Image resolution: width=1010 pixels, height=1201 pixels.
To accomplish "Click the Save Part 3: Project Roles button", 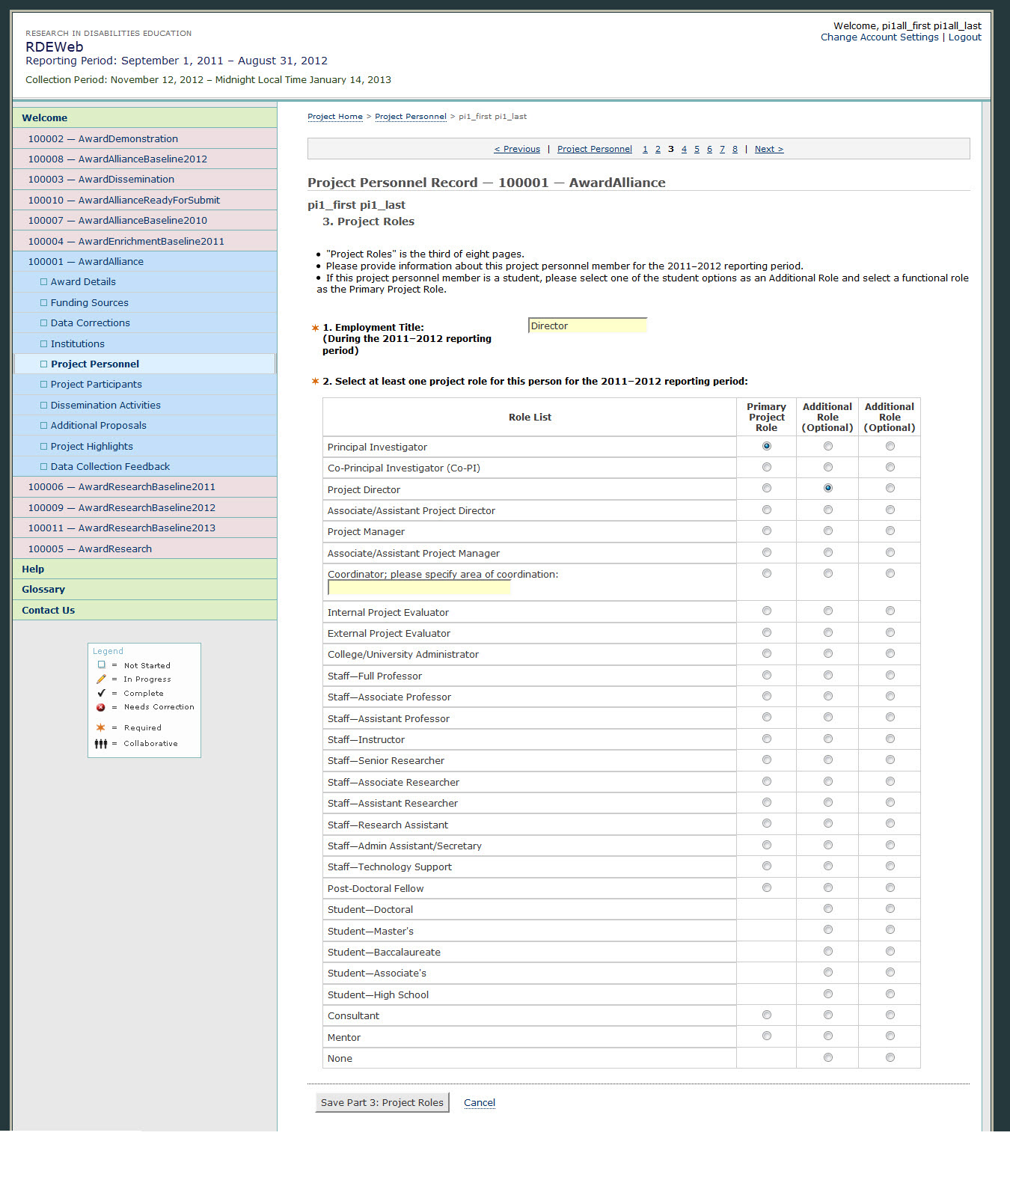I will (x=382, y=1102).
